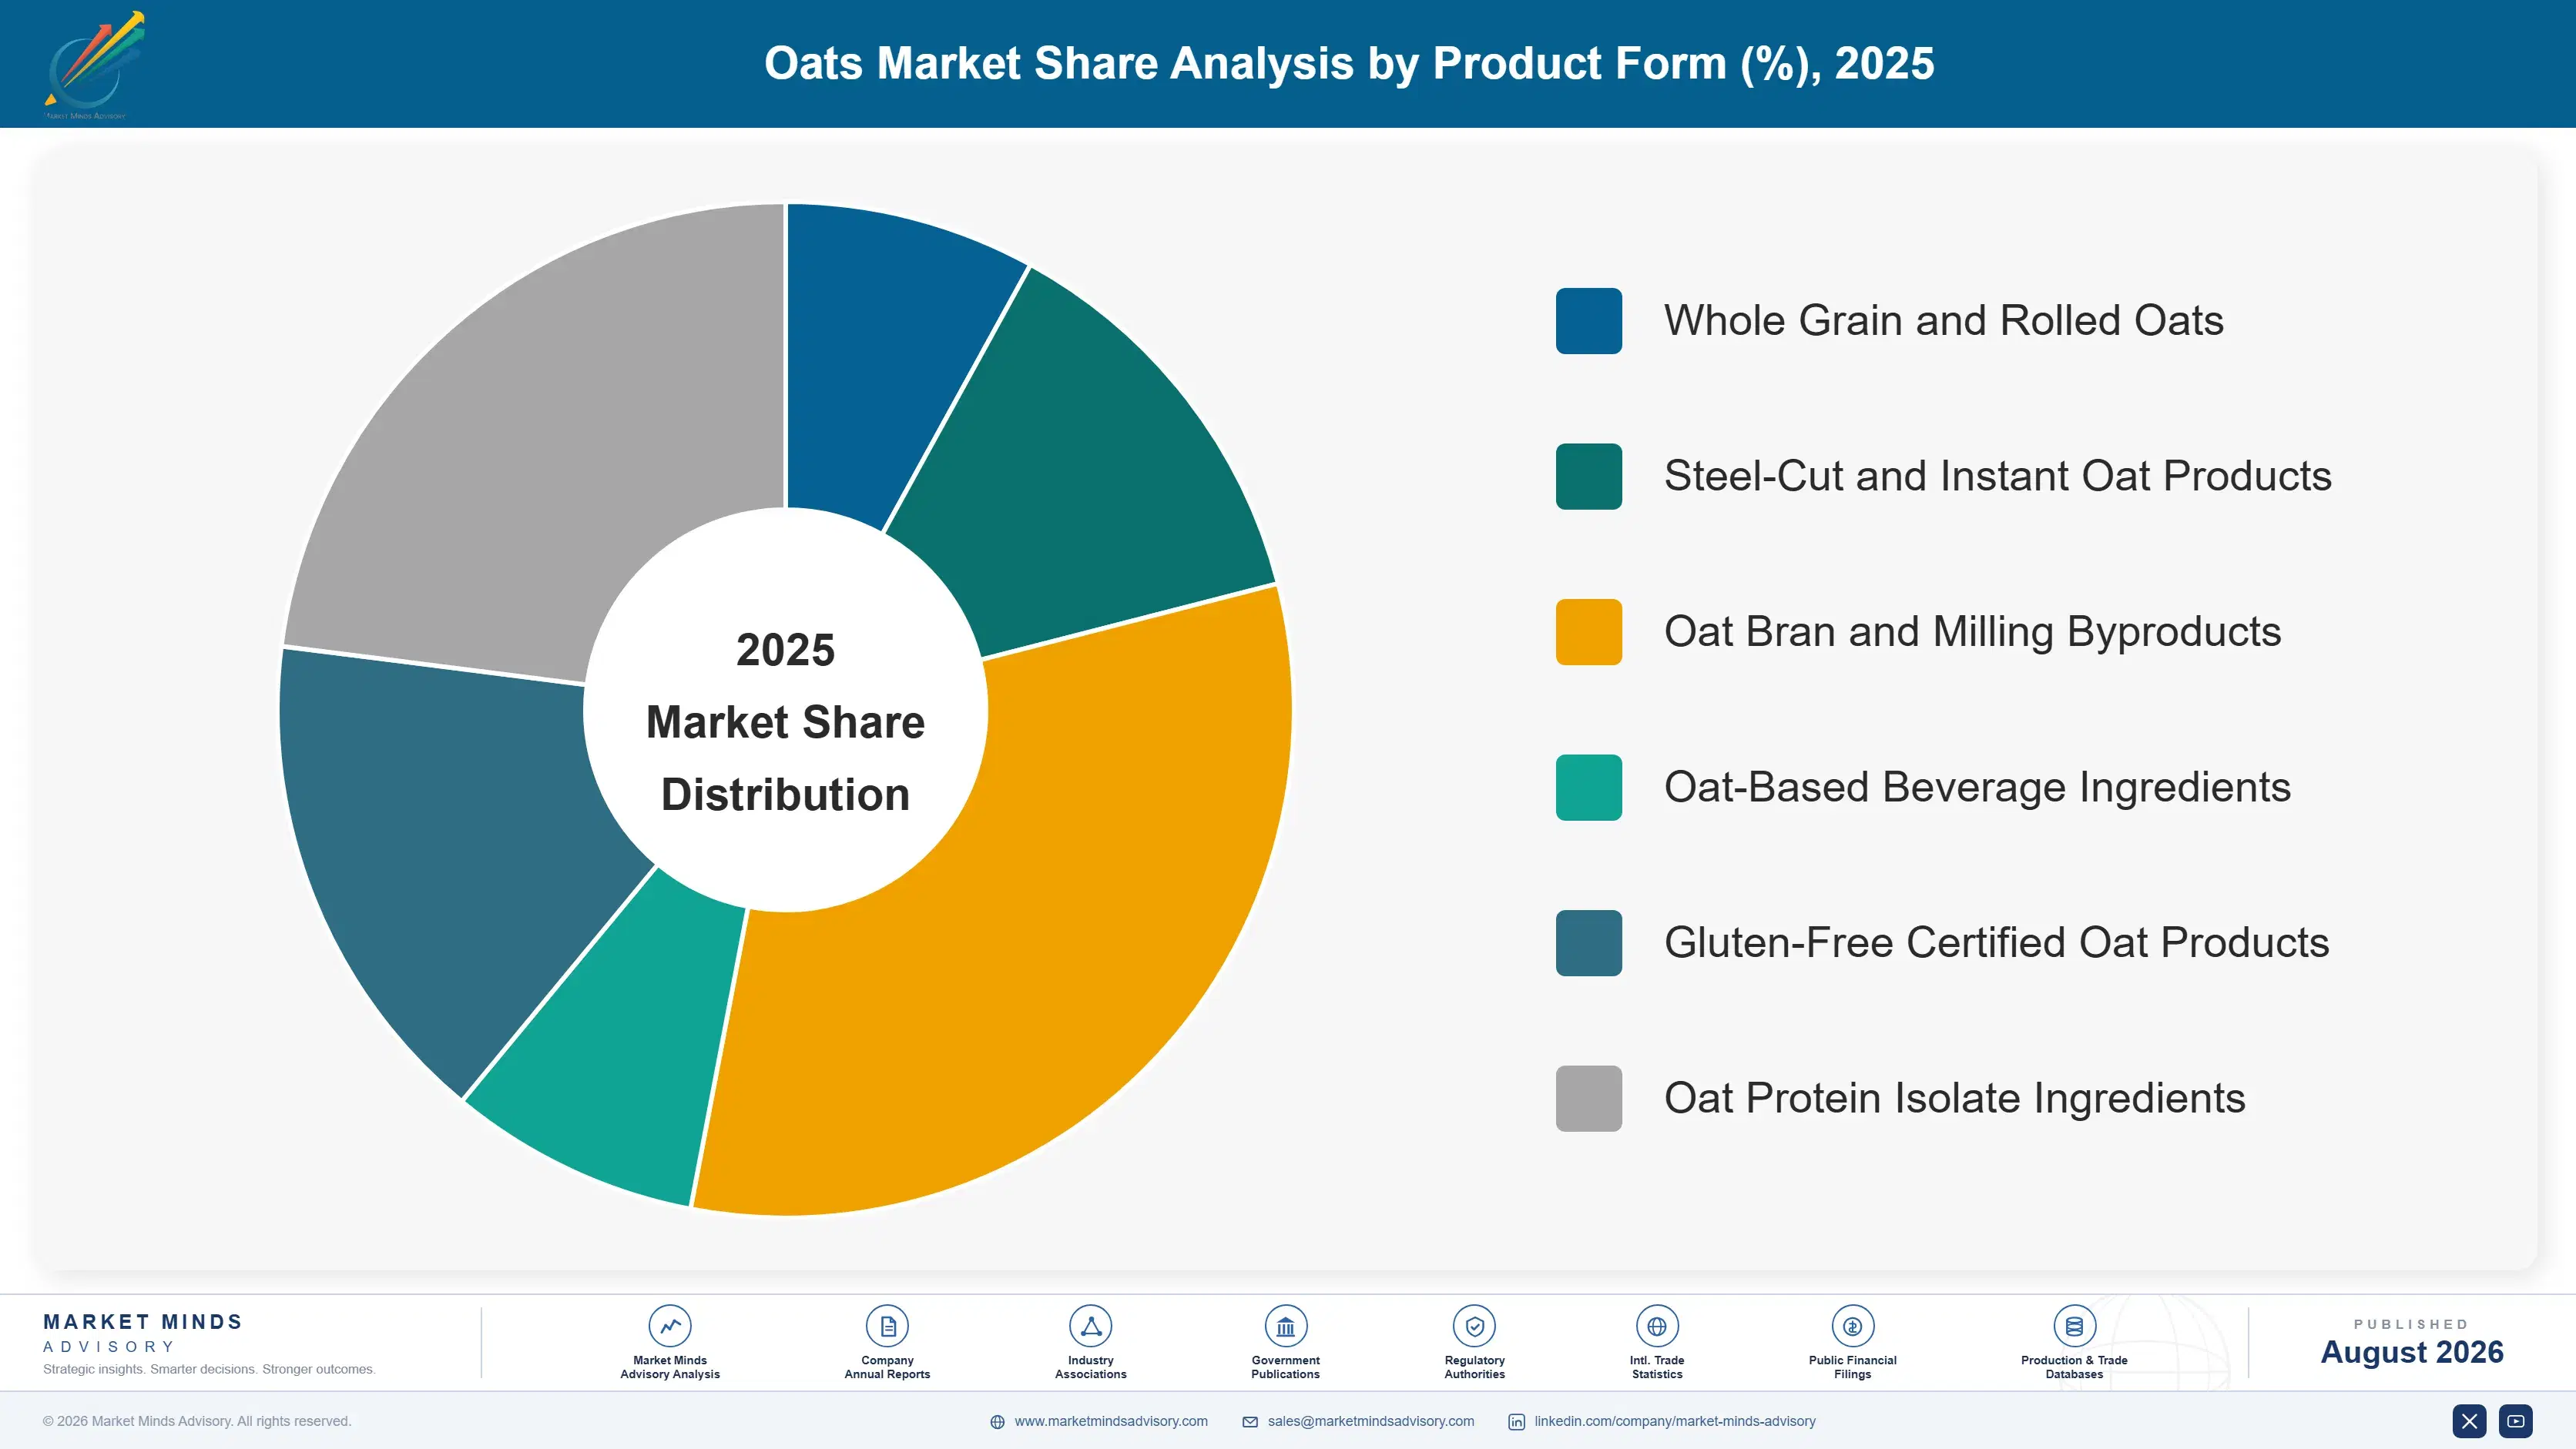Click the 'Whole Grain and Rolled Oats' legend label
The width and height of the screenshot is (2576, 1449).
pos(1943,321)
